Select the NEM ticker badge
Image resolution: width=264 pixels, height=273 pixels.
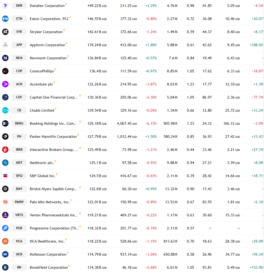pyautogui.click(x=19, y=58)
